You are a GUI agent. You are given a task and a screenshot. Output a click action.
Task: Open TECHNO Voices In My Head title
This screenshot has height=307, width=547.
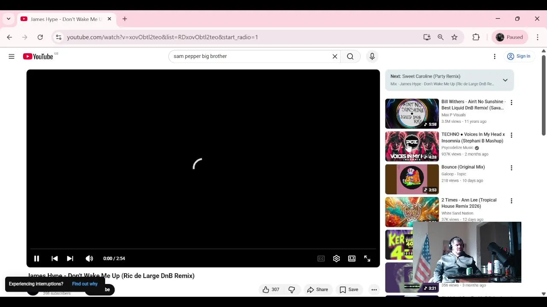coord(473,137)
